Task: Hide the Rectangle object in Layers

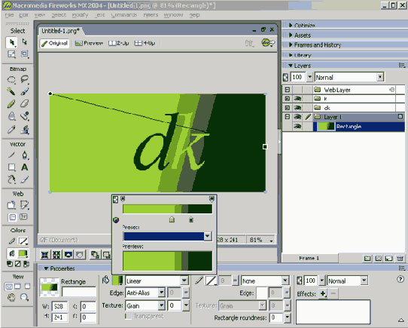Action: pos(297,127)
